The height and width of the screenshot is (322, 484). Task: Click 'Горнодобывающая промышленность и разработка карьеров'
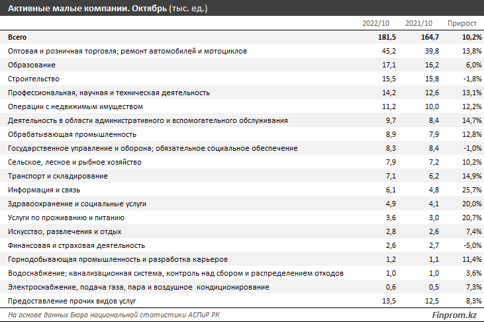[118, 259]
